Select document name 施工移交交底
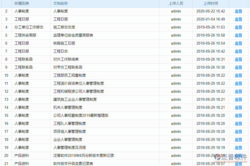Viewport: 250px width, 166px height. pos(64,27)
